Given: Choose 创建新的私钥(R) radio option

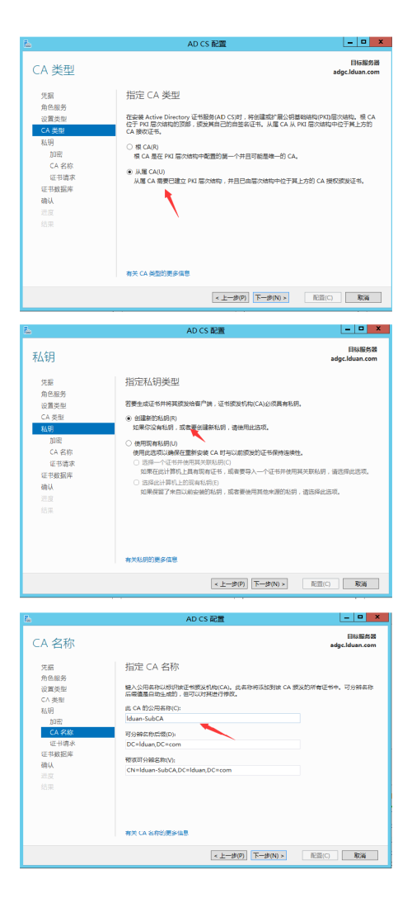Looking at the screenshot, I should click(129, 418).
